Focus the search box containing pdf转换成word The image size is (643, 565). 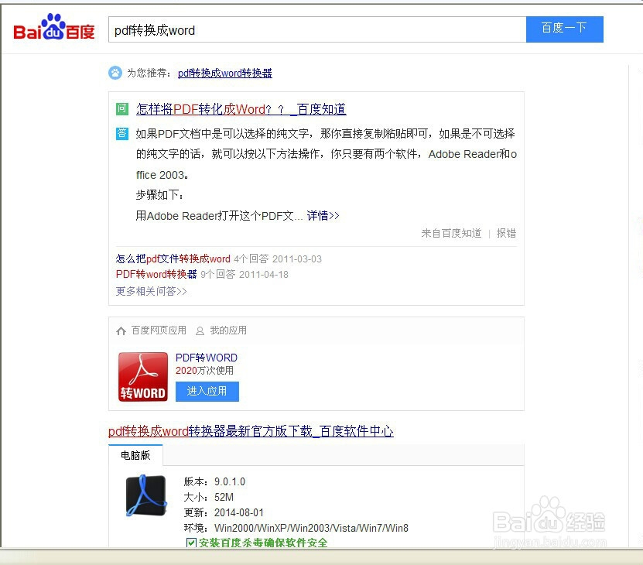click(x=317, y=29)
